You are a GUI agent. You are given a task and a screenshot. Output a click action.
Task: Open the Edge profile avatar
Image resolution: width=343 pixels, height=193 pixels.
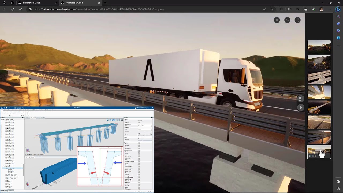[x=321, y=9]
